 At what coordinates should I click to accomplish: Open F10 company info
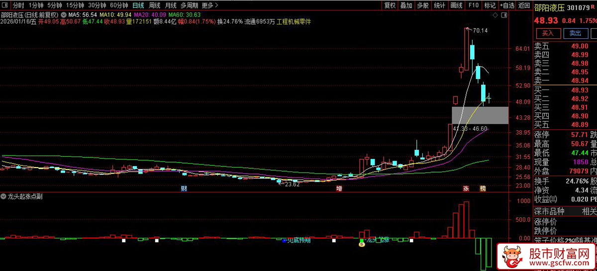tap(473, 5)
